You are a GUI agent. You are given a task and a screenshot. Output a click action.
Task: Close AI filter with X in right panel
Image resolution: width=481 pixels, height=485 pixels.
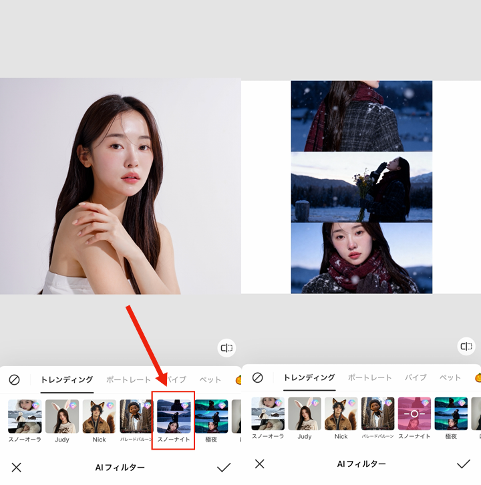click(x=260, y=464)
